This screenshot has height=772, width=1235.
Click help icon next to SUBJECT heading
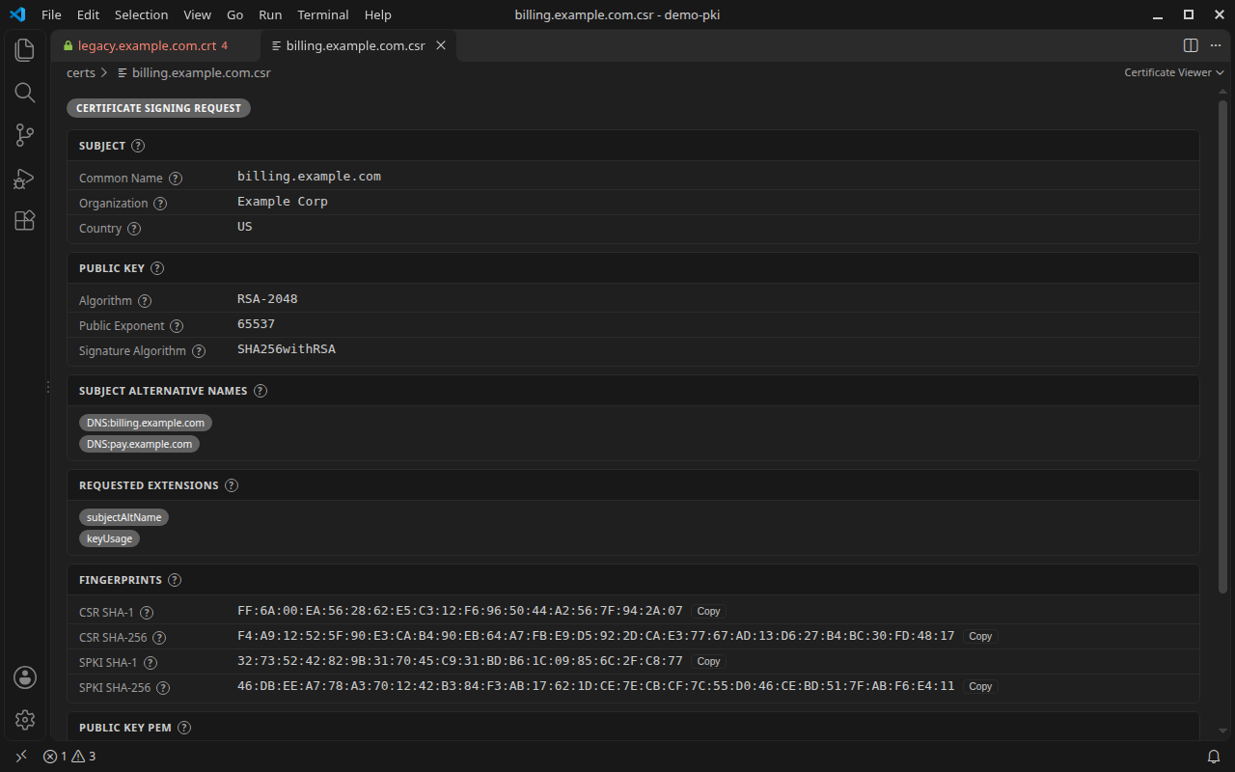[138, 146]
